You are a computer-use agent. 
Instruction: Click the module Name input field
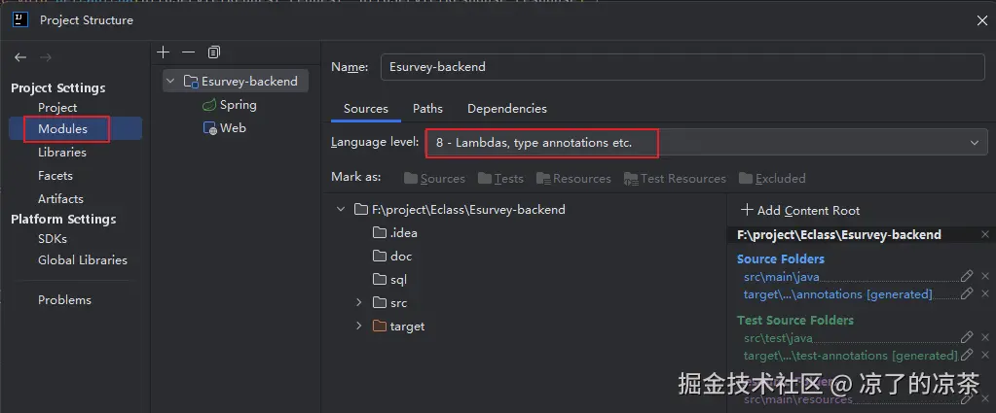pyautogui.click(x=682, y=67)
